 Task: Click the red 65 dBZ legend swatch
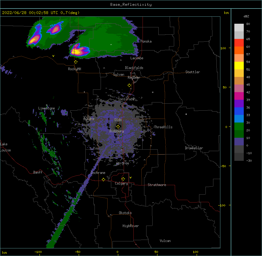239,43
